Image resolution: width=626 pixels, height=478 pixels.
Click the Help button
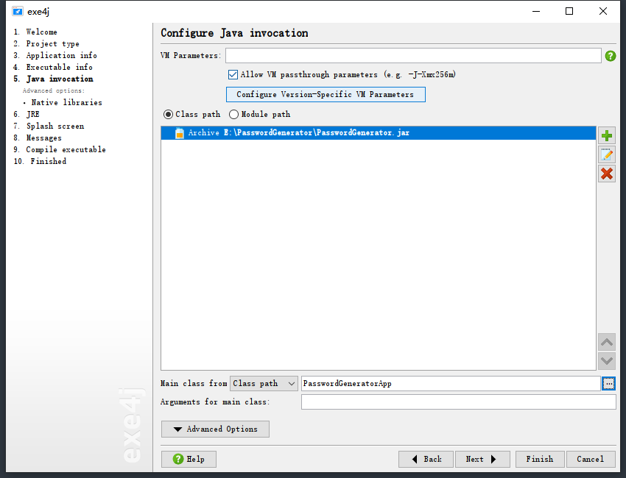(x=189, y=460)
